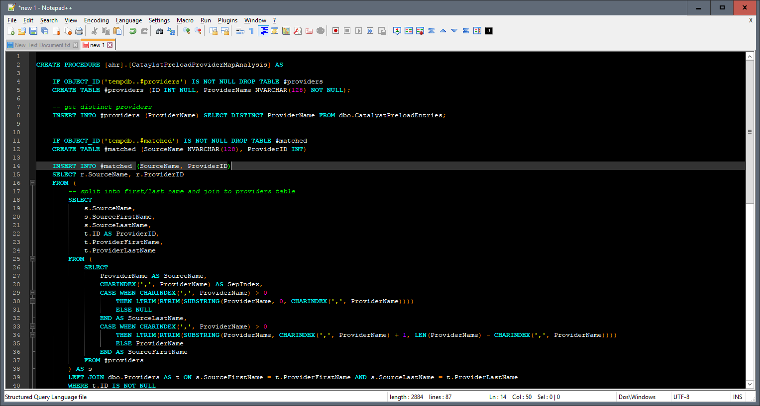Image resolution: width=760 pixels, height=406 pixels.
Task: Click the Dos\Windows EOL status field
Action: pos(643,397)
